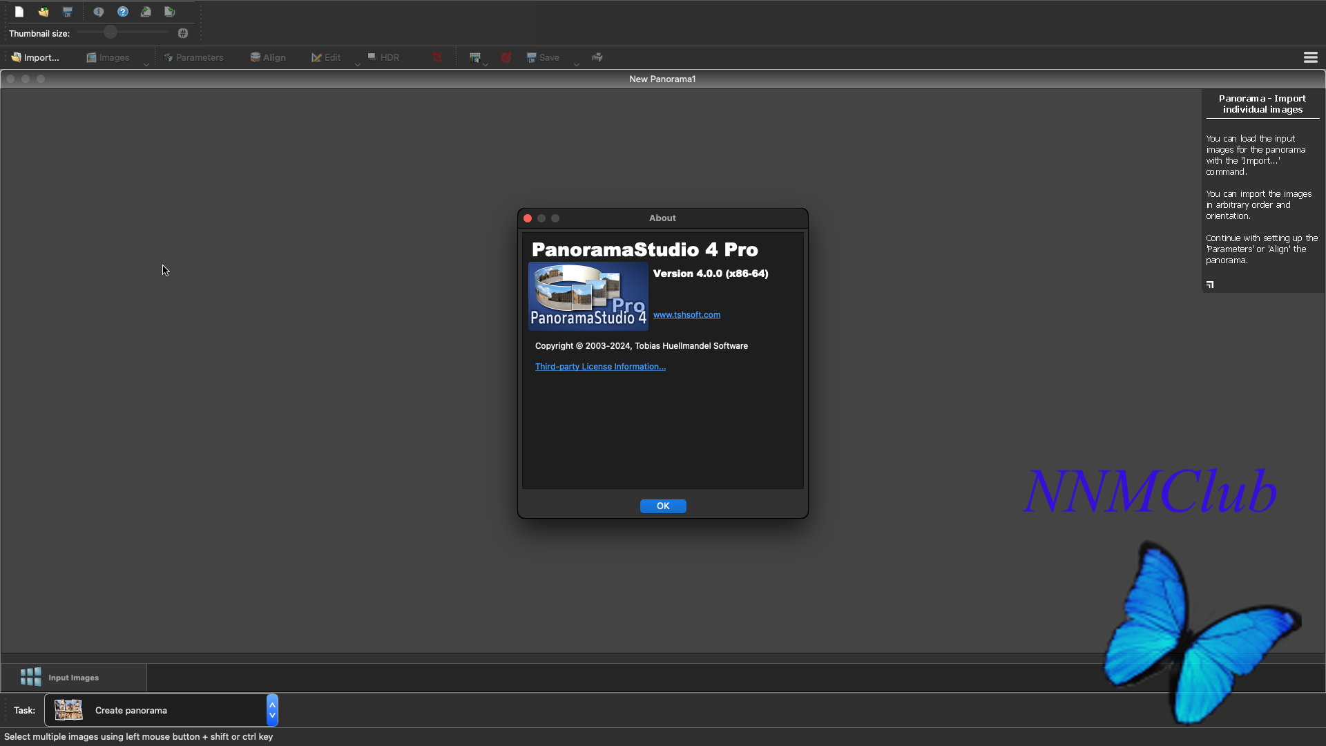Click the Input Images grid icon
This screenshot has height=746, width=1326.
pos(30,677)
